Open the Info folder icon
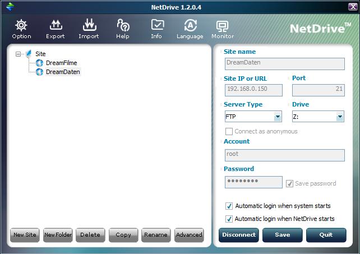 click(x=158, y=25)
